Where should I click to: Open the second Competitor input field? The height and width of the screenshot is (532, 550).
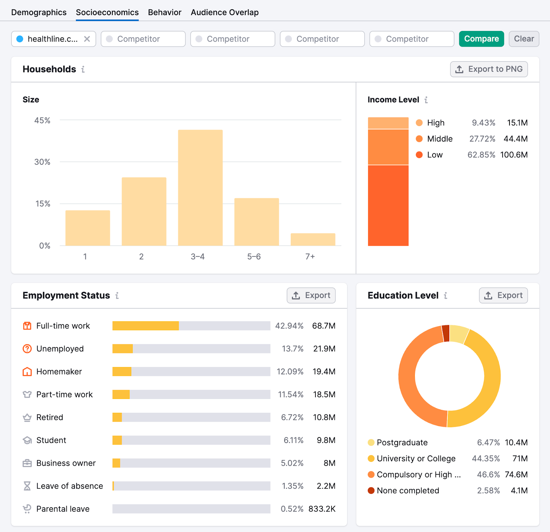point(232,39)
